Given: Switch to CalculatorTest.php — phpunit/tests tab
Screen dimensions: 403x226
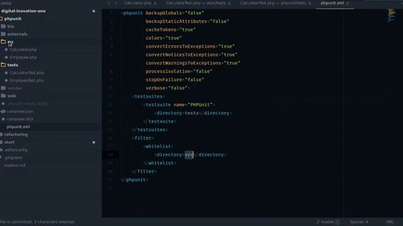Looking at the screenshot, I should [x=273, y=3].
